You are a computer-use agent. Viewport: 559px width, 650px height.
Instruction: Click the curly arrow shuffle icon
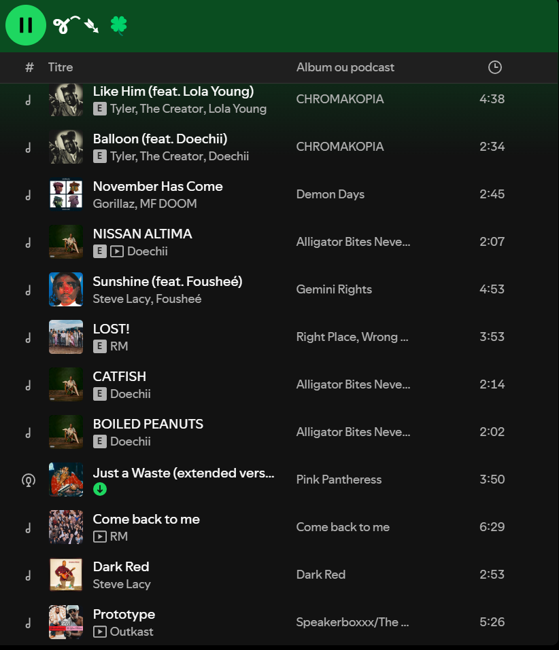coord(76,25)
